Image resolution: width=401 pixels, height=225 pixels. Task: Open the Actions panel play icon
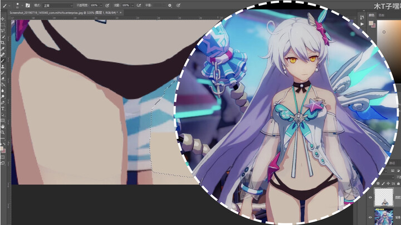pyautogui.click(x=362, y=24)
